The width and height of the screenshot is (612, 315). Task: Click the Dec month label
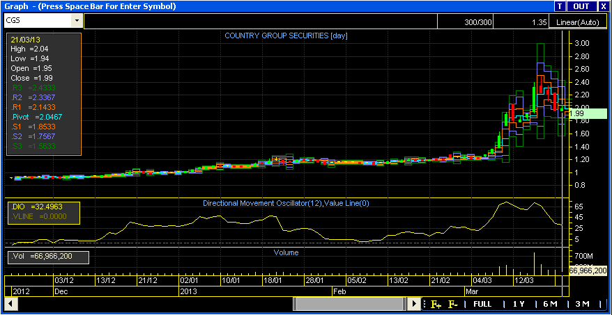61,291
